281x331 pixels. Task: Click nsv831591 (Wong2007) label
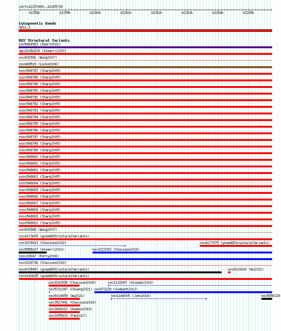tap(38, 57)
